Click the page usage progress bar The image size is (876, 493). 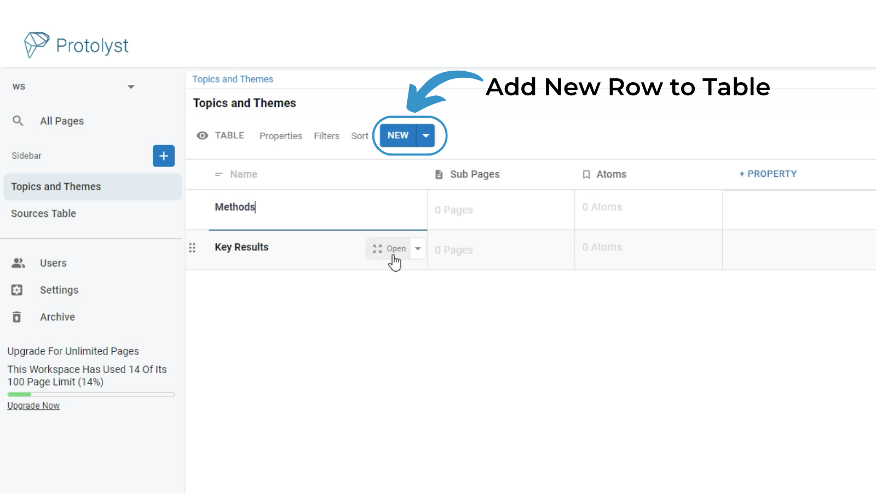tap(91, 394)
